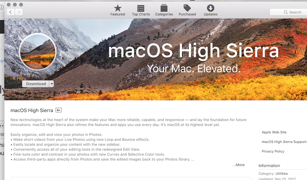Click the green zoom window button
Image resolution: width=307 pixels, height=180 pixels.
pyautogui.click(x=21, y=4)
